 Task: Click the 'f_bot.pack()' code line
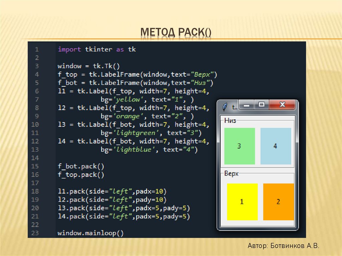click(x=81, y=166)
